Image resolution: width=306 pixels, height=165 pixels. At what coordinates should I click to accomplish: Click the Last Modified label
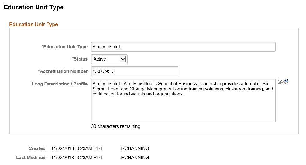coord(31,158)
